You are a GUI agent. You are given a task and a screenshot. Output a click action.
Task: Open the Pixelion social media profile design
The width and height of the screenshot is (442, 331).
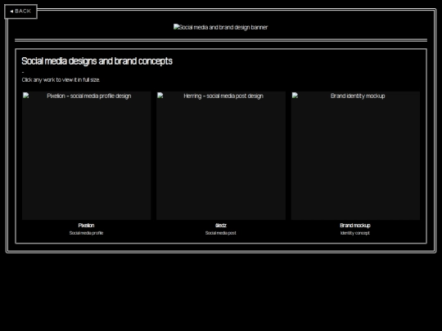click(86, 155)
